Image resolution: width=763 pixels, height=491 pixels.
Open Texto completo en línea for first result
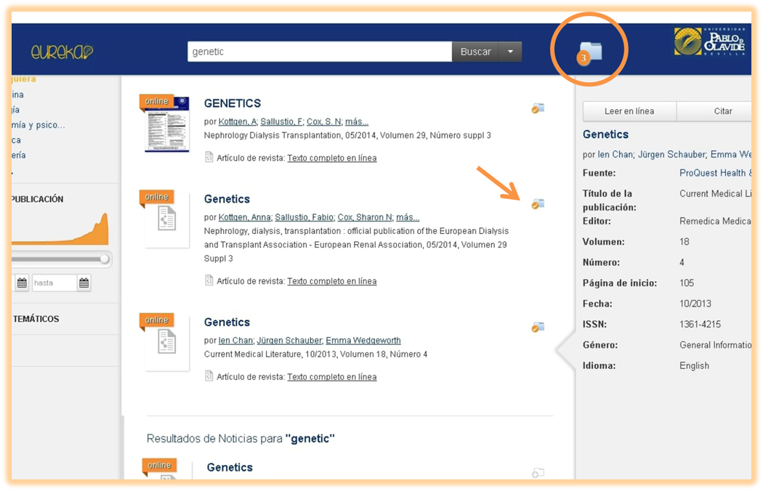point(331,158)
